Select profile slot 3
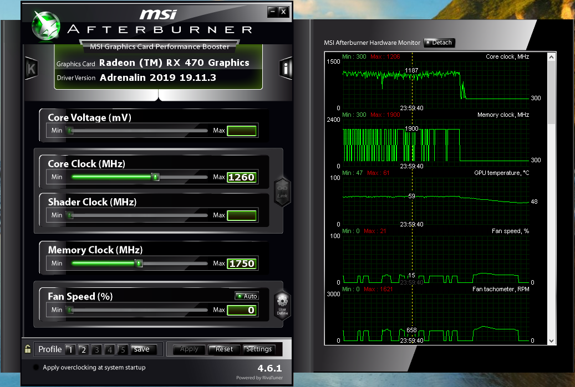The image size is (575, 387). [x=96, y=350]
